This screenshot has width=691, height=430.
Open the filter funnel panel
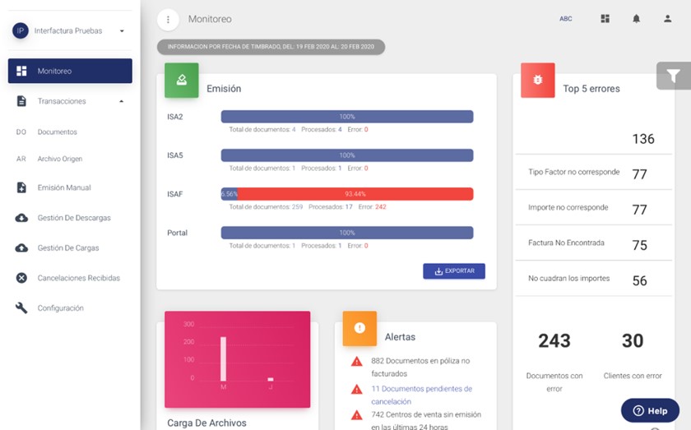coord(673,76)
